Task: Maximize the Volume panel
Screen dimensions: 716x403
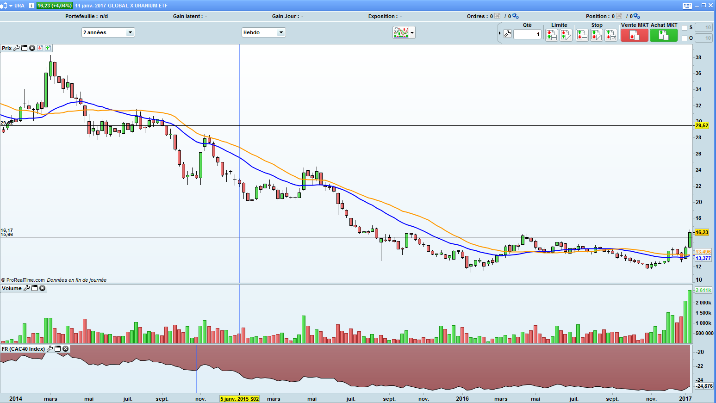Action: click(x=35, y=288)
